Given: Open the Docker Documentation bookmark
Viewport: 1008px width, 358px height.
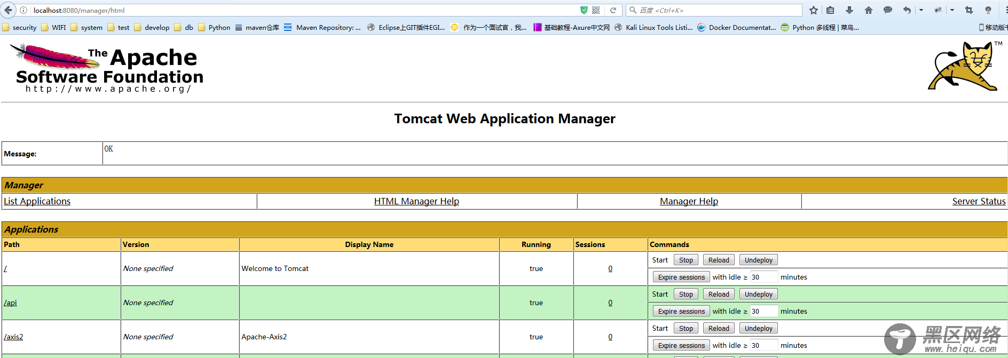Looking at the screenshot, I should [737, 27].
